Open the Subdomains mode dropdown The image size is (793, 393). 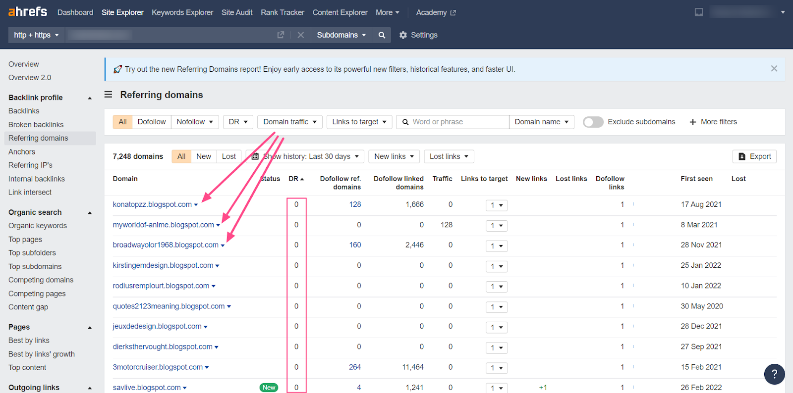pyautogui.click(x=341, y=35)
